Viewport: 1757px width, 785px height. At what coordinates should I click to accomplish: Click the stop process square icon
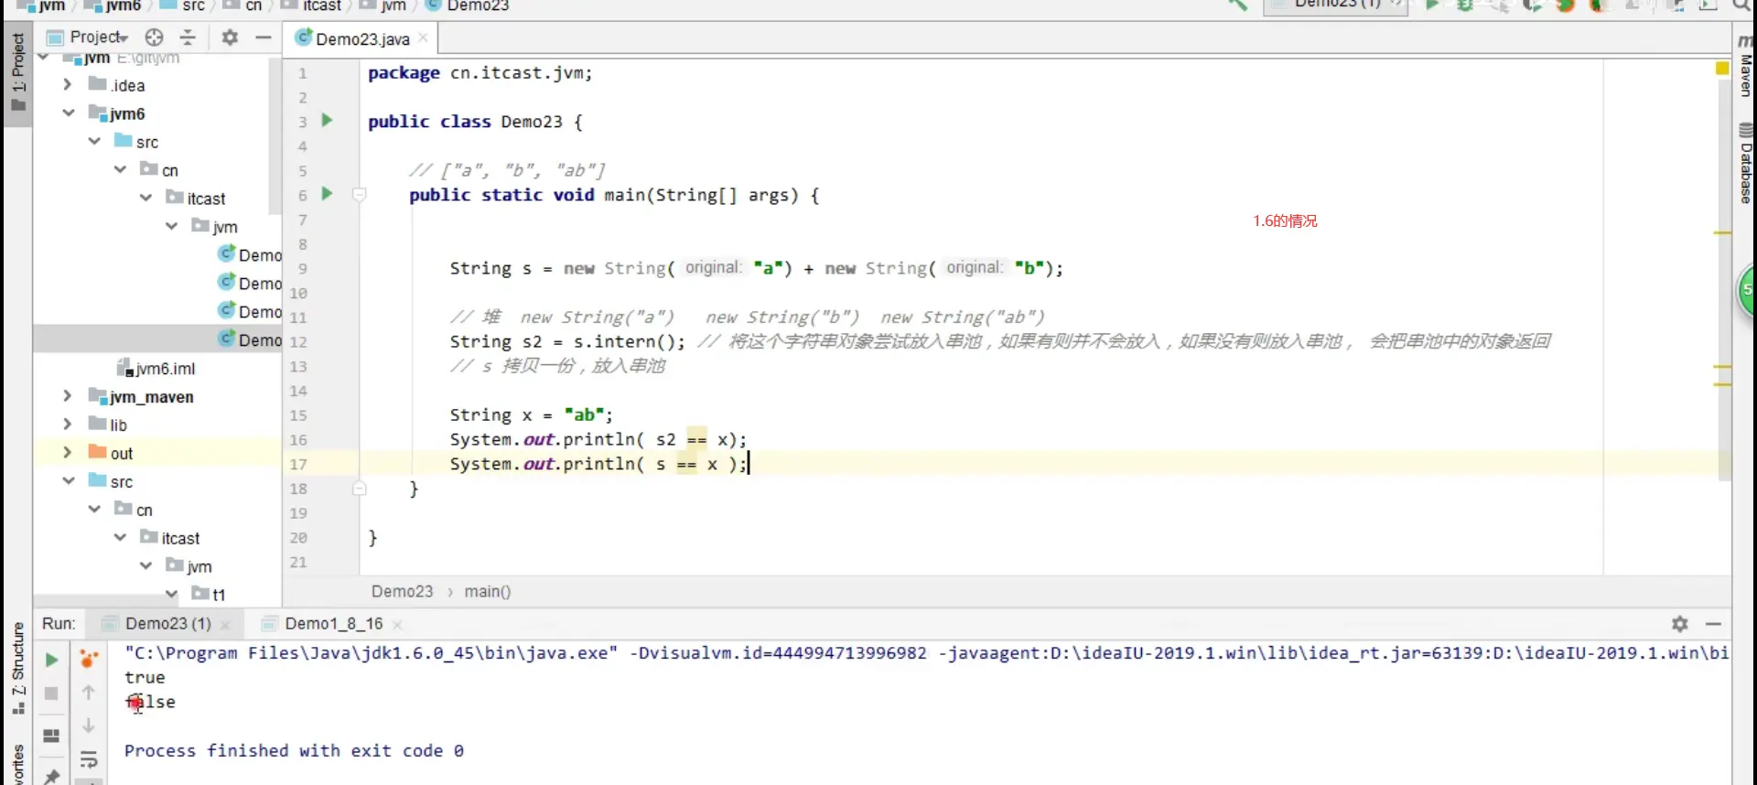(x=51, y=694)
